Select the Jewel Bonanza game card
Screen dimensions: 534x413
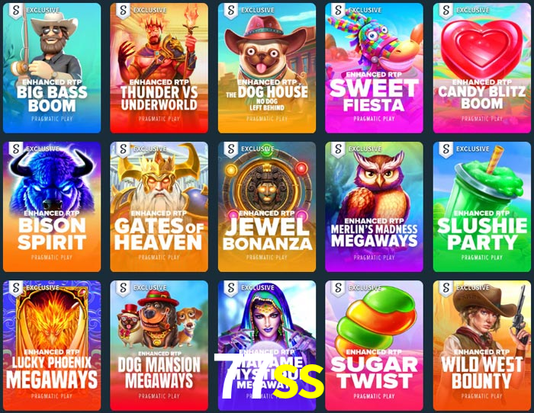tap(267, 206)
